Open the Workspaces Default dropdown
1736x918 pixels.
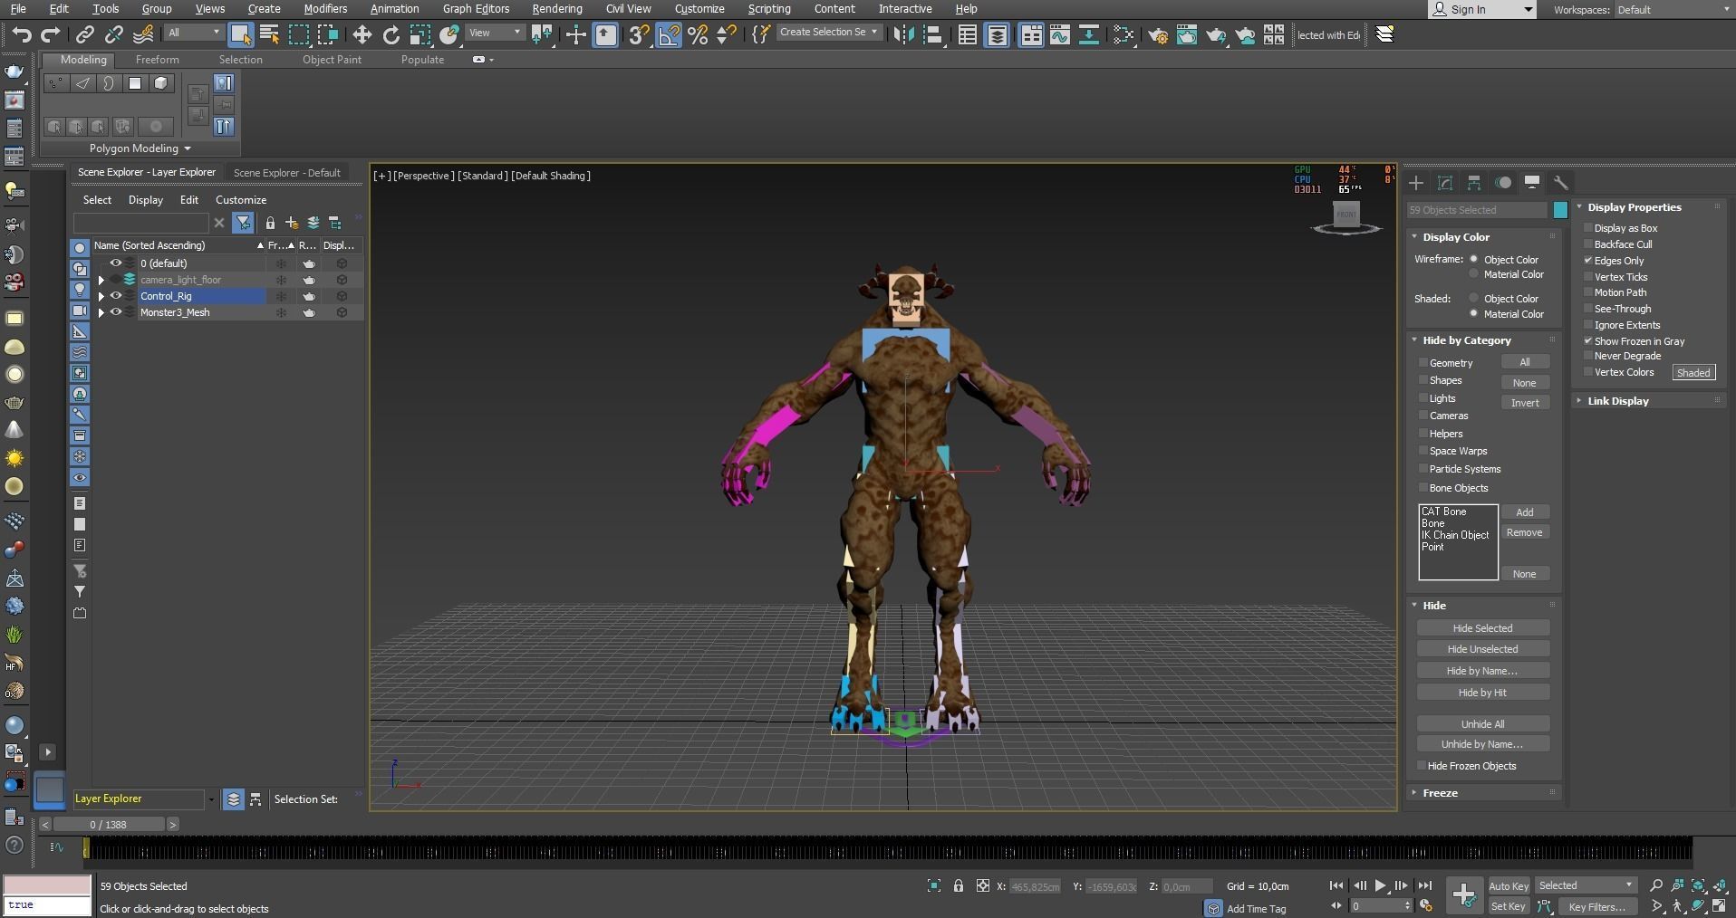[1673, 10]
